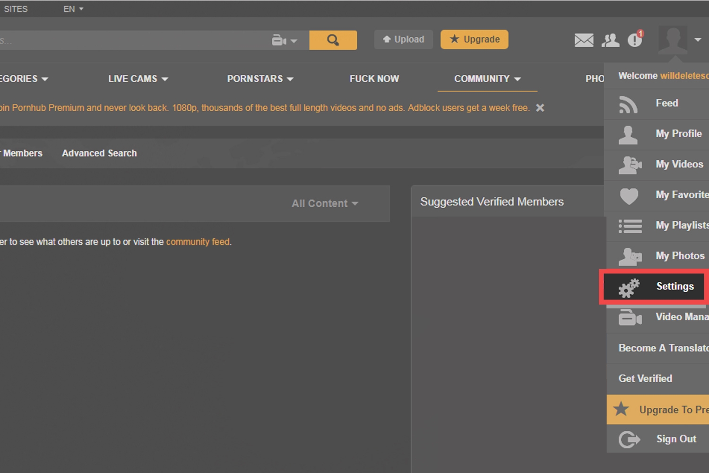709x473 pixels.
Task: Collapse the account menu arrow
Action: pyautogui.click(x=698, y=40)
